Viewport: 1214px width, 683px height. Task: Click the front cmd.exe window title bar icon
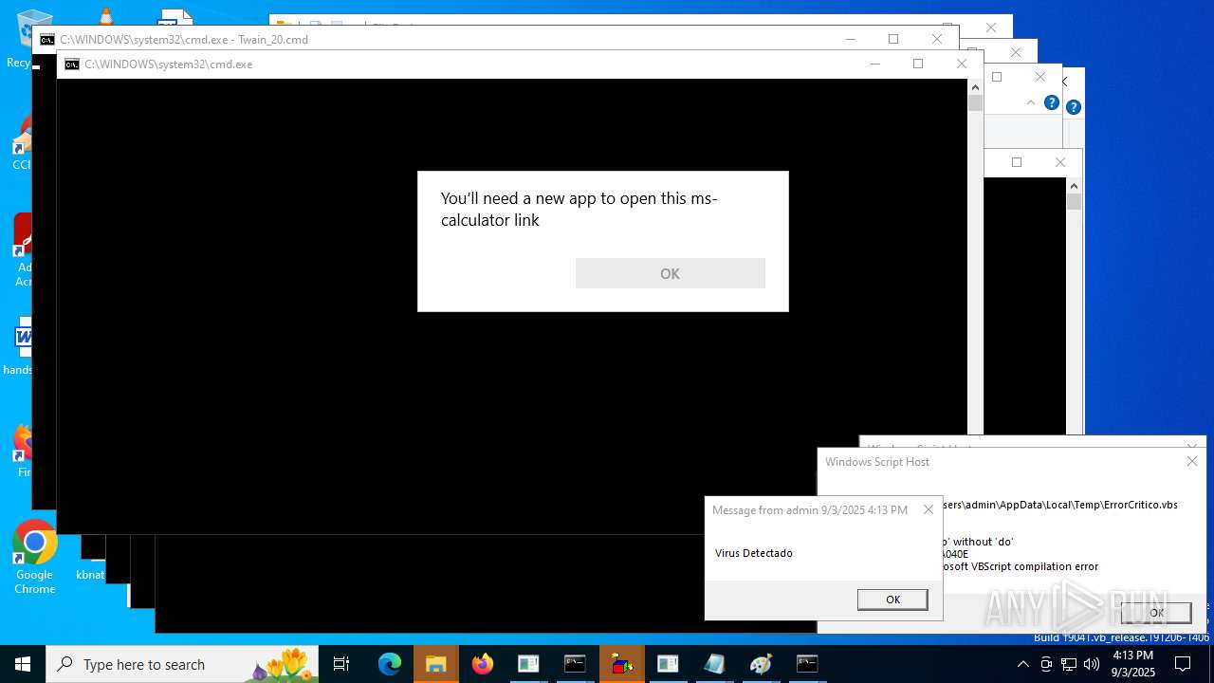pos(72,65)
